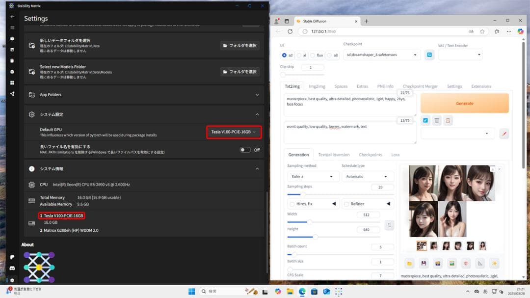Open the Tesla V100-PCIE-16GB Default GPU dropdown
530x298 pixels.
click(x=234, y=132)
